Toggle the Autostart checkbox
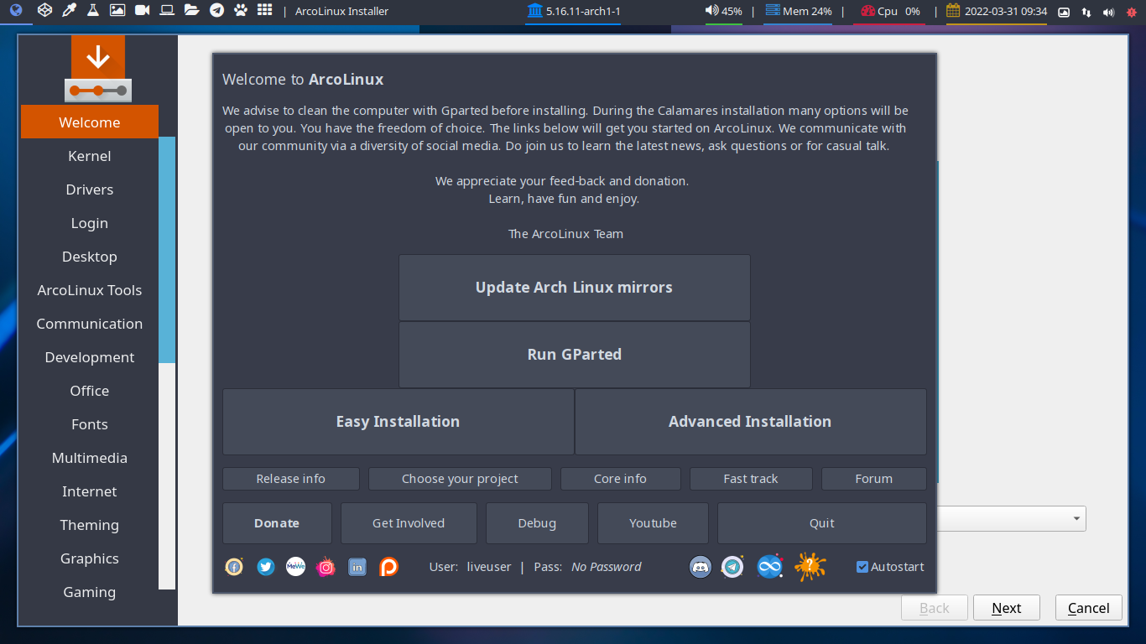Screen dimensions: 1146x644 (862, 567)
